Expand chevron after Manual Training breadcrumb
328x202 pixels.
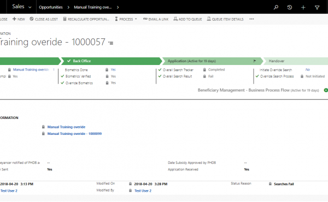coord(118,7)
